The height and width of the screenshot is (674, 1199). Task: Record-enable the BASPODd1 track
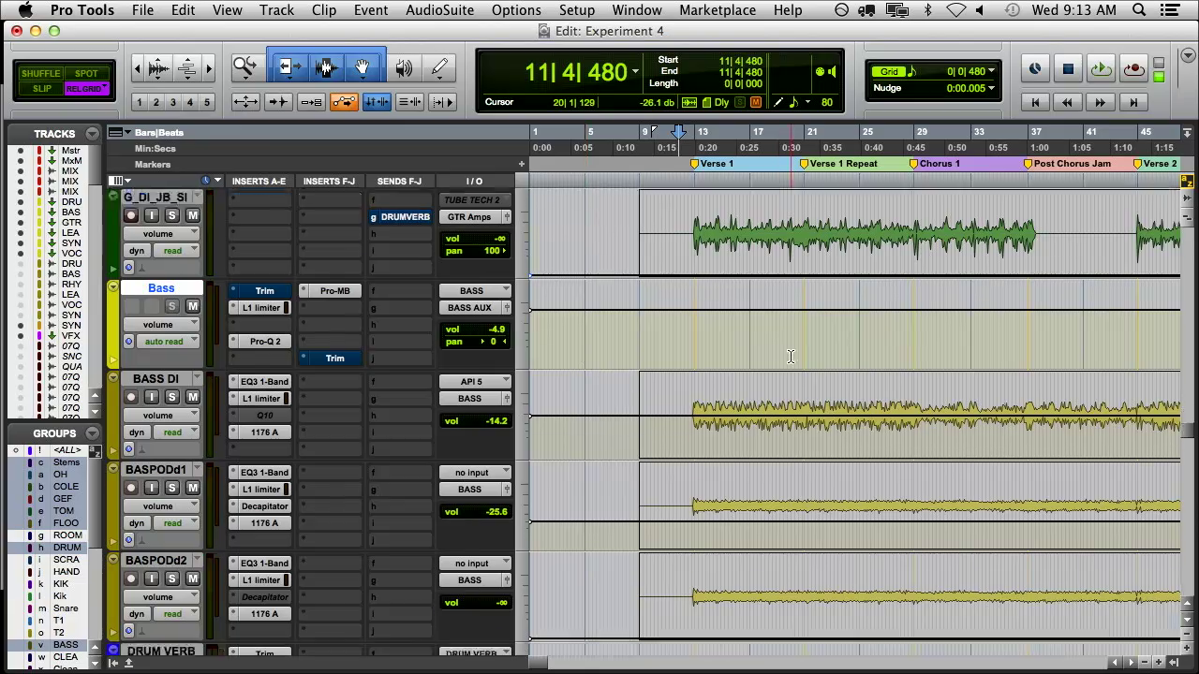(131, 488)
